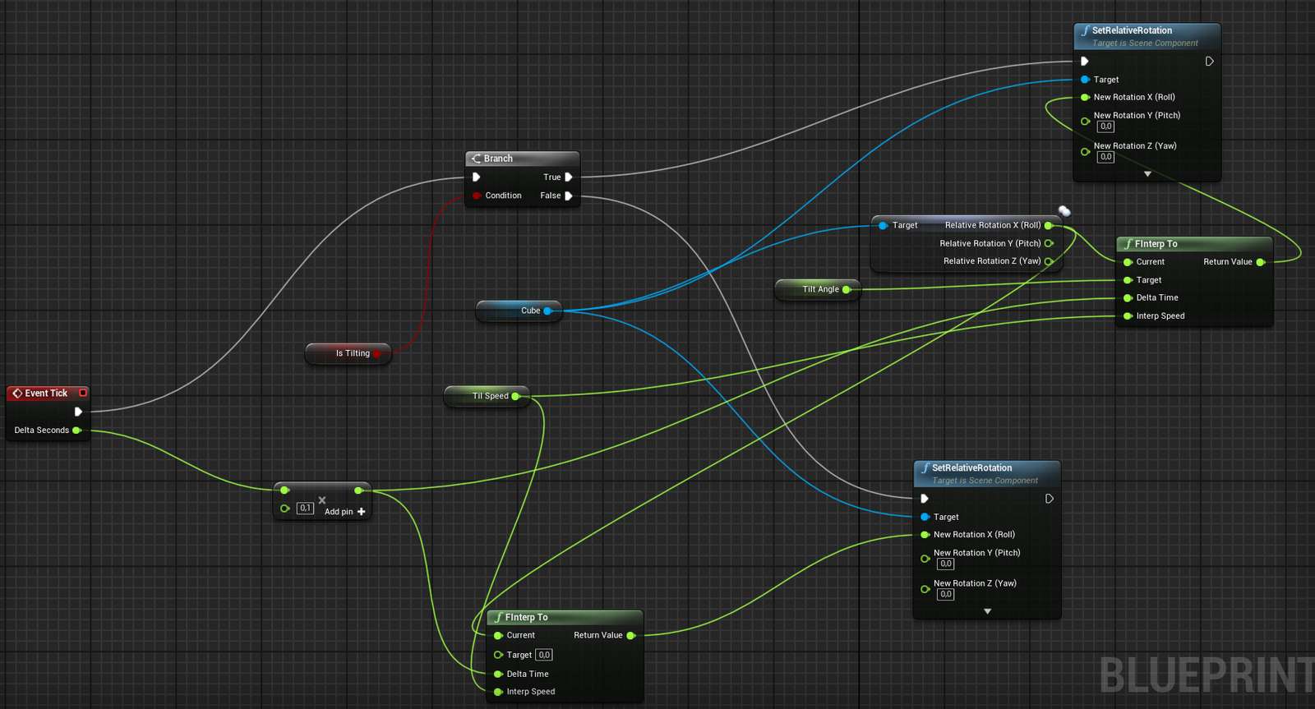Click the Branch False output pin

[568, 196]
